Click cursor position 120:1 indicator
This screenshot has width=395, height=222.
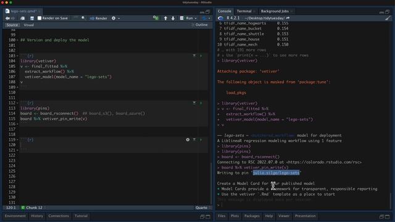[x=10, y=208]
